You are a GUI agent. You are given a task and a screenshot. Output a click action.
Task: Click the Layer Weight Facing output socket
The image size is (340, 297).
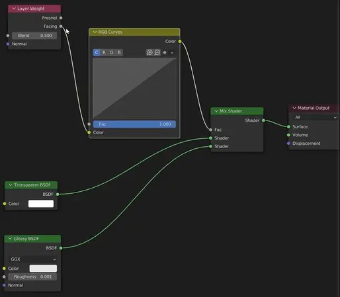pos(61,26)
